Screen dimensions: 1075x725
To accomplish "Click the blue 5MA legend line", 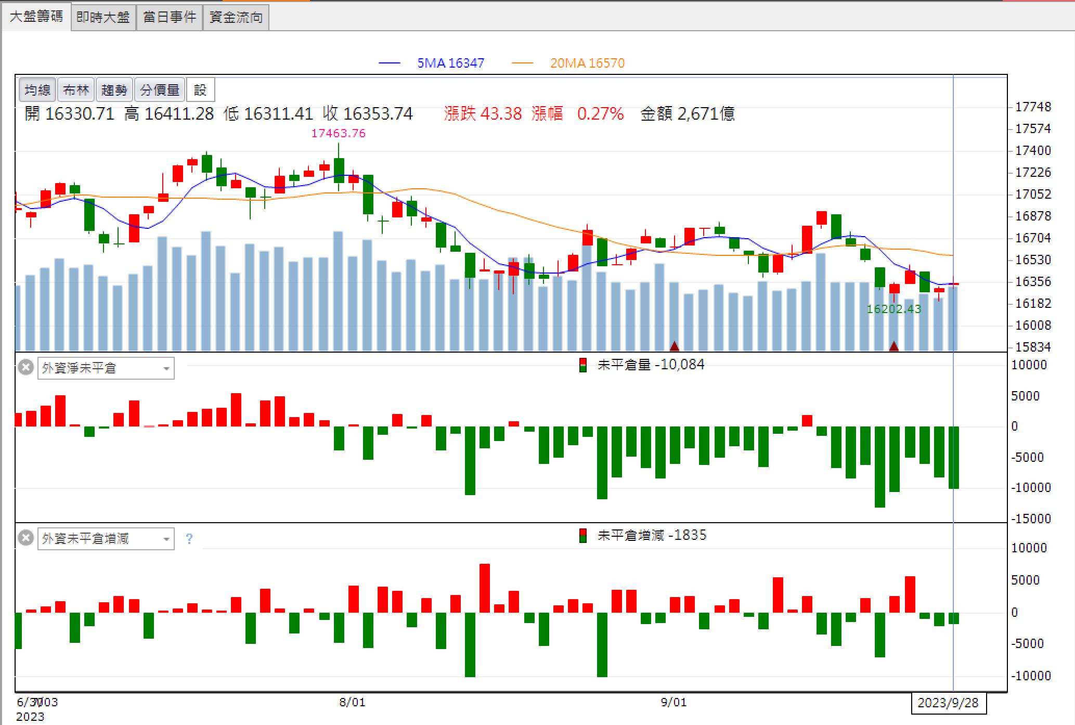I will pos(390,63).
